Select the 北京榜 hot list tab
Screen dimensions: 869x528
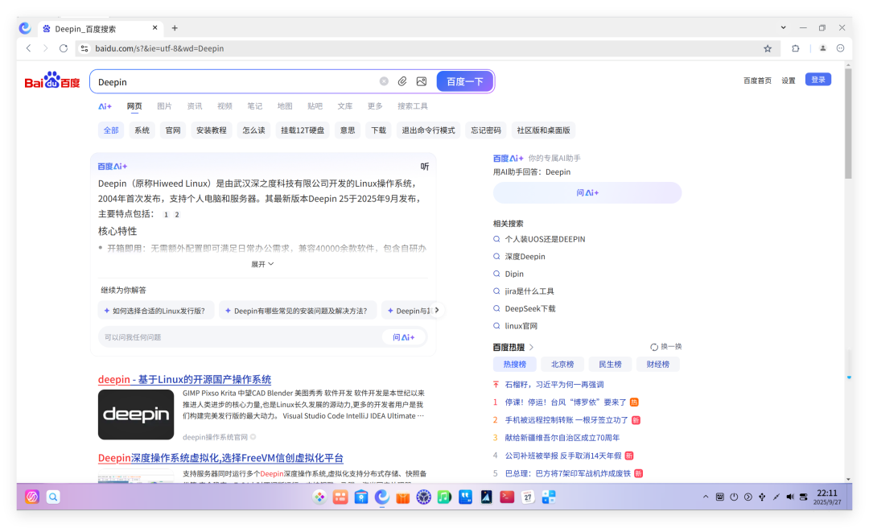[562, 365]
